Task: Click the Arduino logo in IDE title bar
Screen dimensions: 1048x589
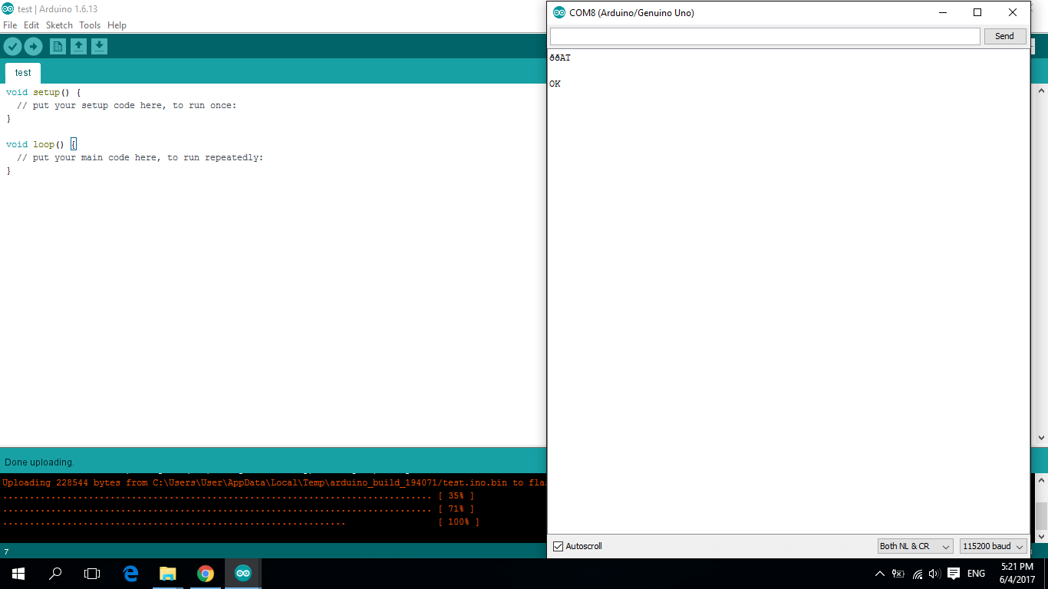Action: 8,8
